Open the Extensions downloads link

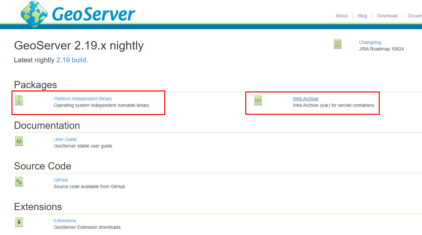(x=65, y=221)
